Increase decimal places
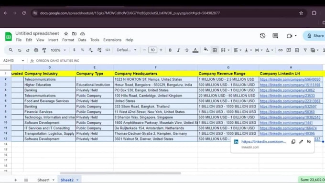This screenshot has width=325, height=183. click(99, 50)
